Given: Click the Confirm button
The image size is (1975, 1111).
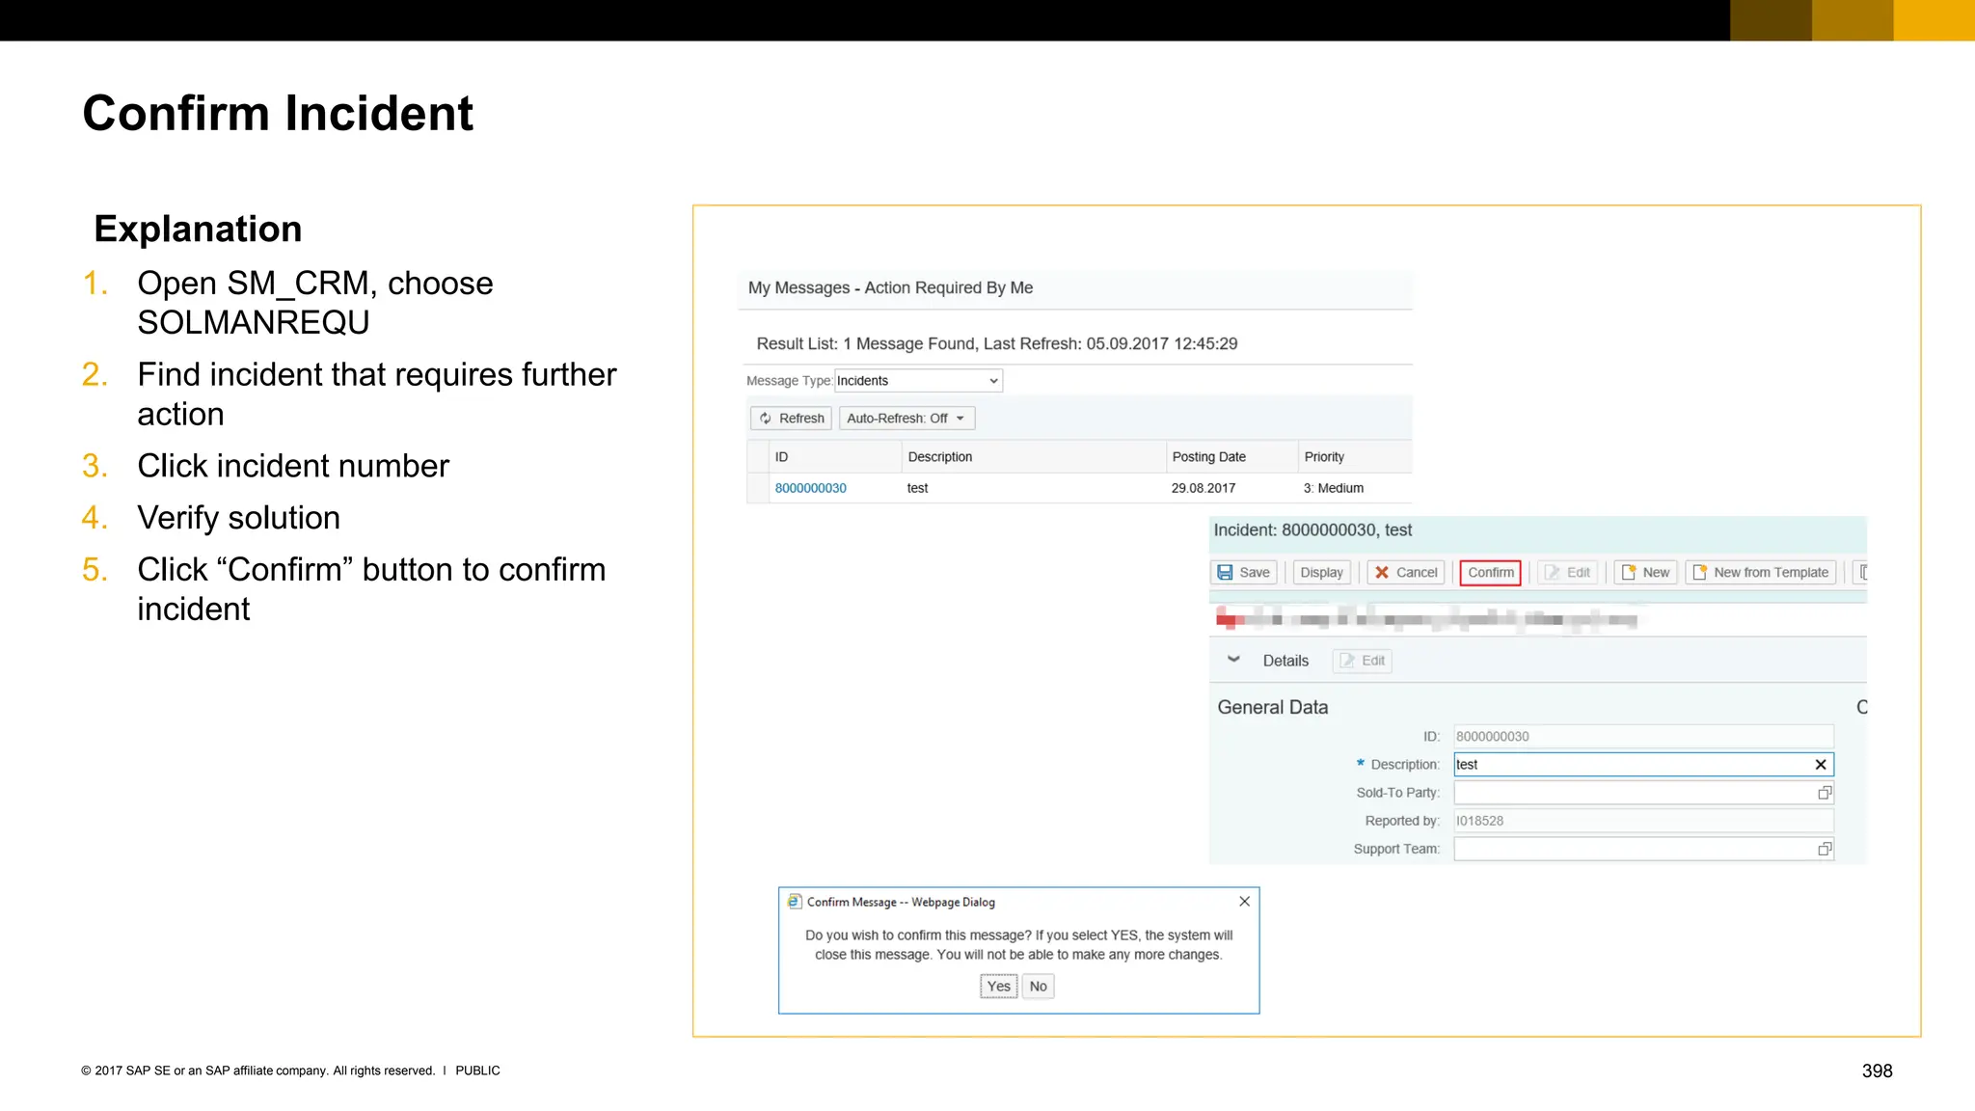Looking at the screenshot, I should [x=1490, y=573].
